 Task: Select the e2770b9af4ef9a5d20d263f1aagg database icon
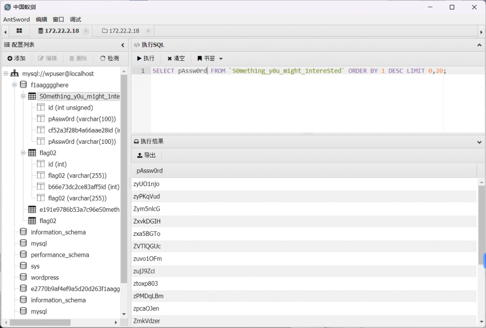coord(23,289)
